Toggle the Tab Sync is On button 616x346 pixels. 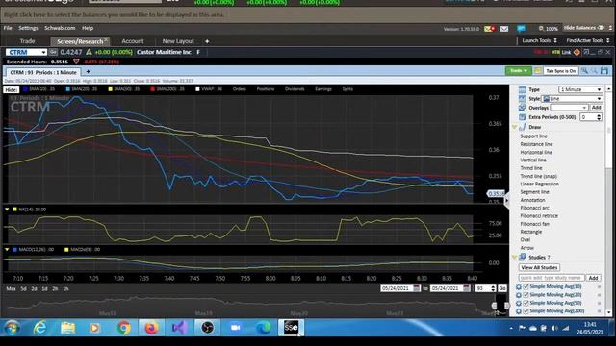560,70
